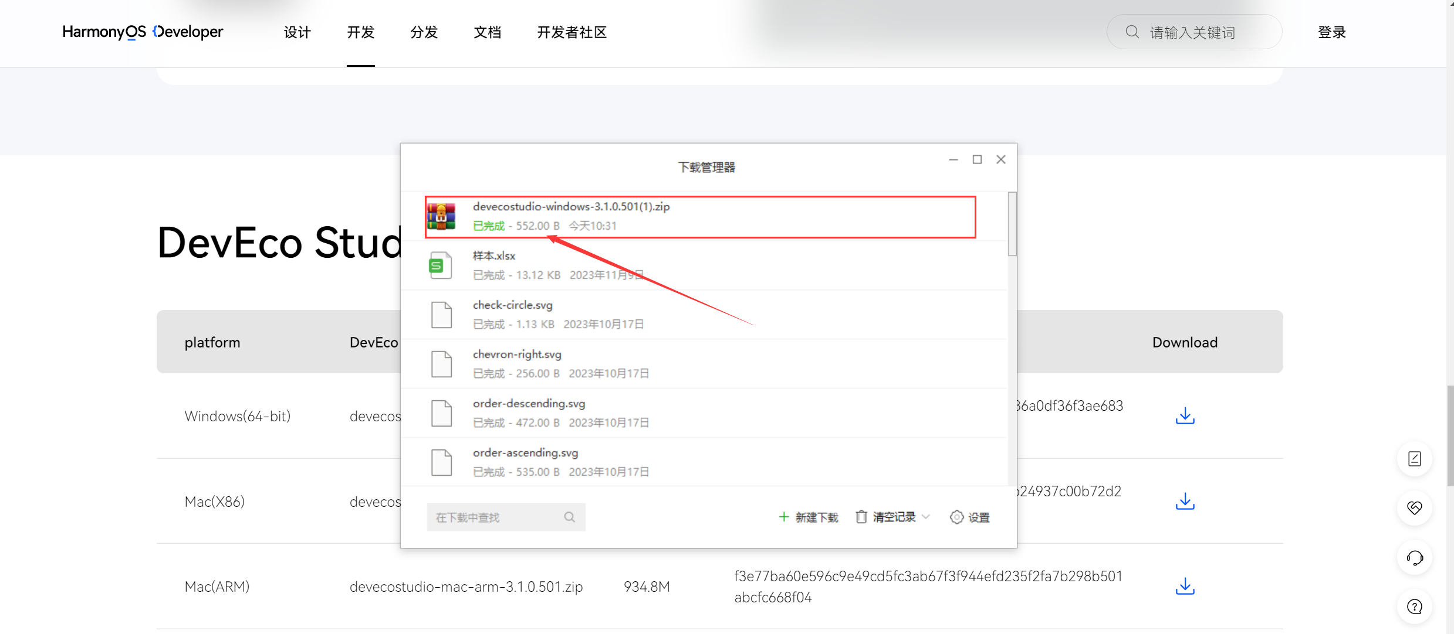Click the HarmonyOS Developer logo
1454x634 pixels.
(x=143, y=32)
